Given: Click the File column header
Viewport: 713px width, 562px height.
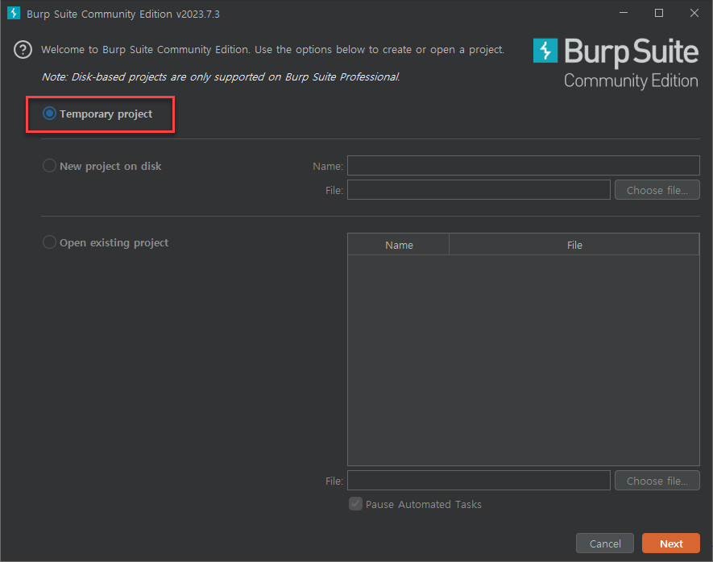Looking at the screenshot, I should [x=574, y=245].
